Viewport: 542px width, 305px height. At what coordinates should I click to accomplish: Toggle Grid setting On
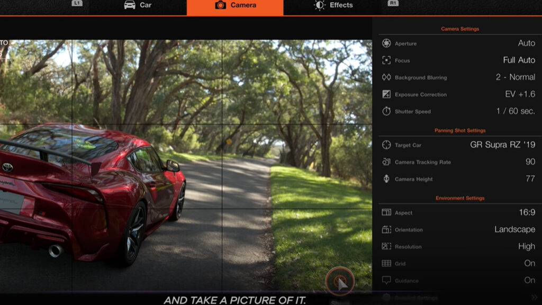point(529,263)
